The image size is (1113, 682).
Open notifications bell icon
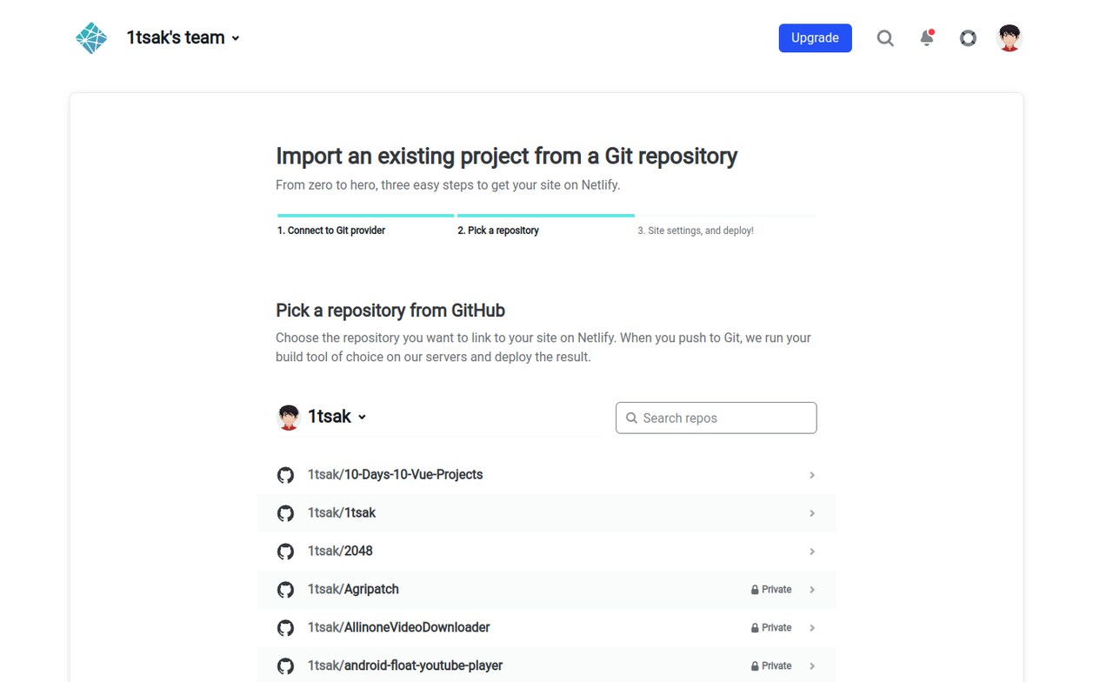[927, 38]
